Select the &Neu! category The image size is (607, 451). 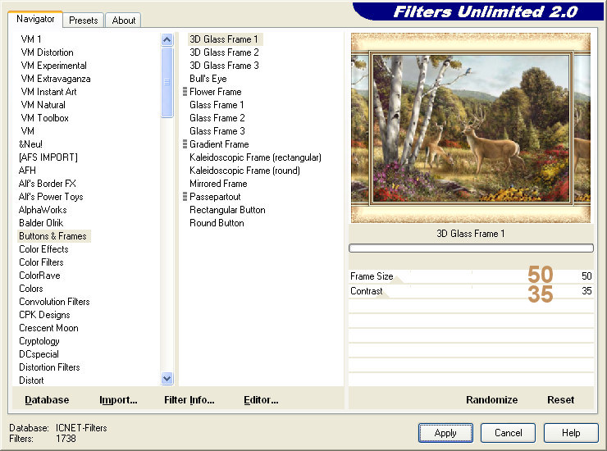point(30,144)
